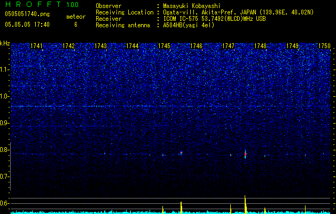Click the 1746 time marker

pyautogui.click(x=196, y=46)
